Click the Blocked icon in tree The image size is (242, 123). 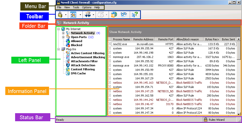click(68, 45)
